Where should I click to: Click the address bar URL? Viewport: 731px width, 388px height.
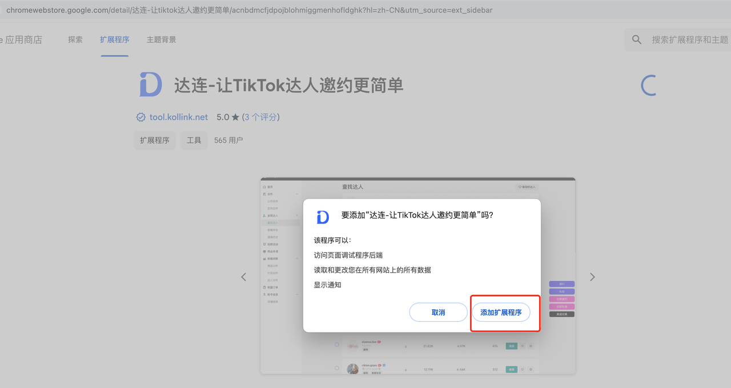[x=249, y=10]
